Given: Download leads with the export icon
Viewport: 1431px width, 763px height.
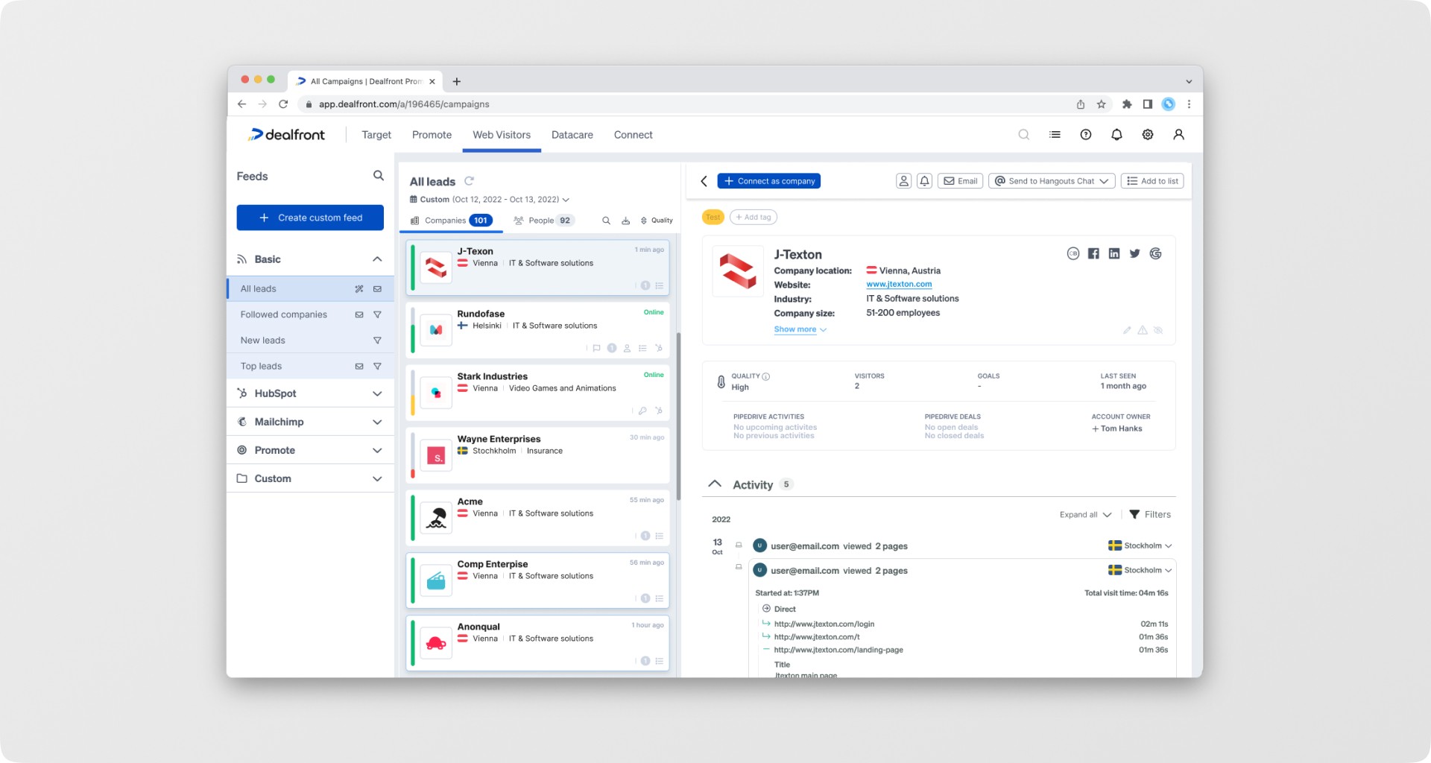Looking at the screenshot, I should click(x=625, y=221).
